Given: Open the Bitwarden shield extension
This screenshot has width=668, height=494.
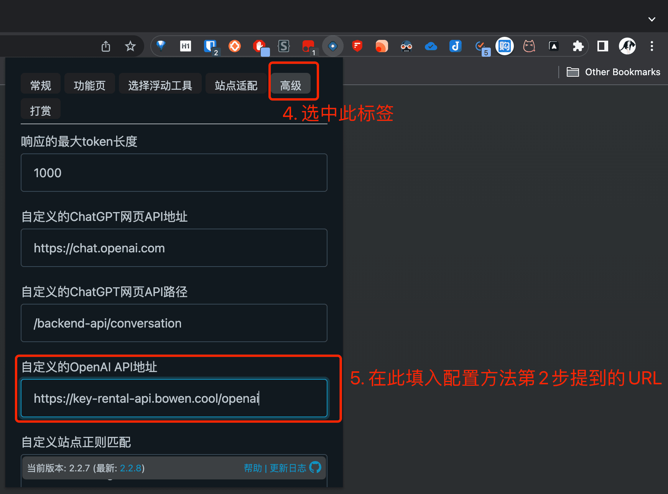Looking at the screenshot, I should pyautogui.click(x=210, y=46).
